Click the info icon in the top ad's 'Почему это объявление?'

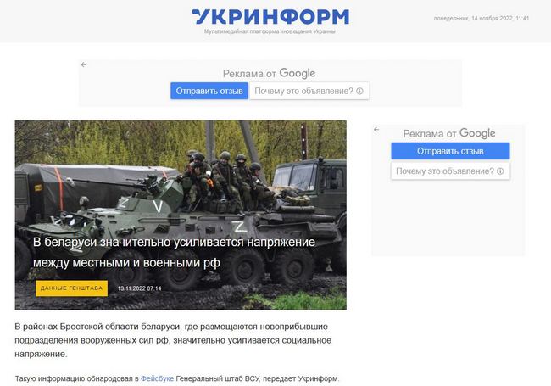click(359, 91)
